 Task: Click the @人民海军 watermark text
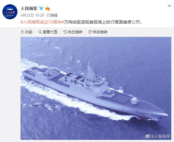(160, 136)
